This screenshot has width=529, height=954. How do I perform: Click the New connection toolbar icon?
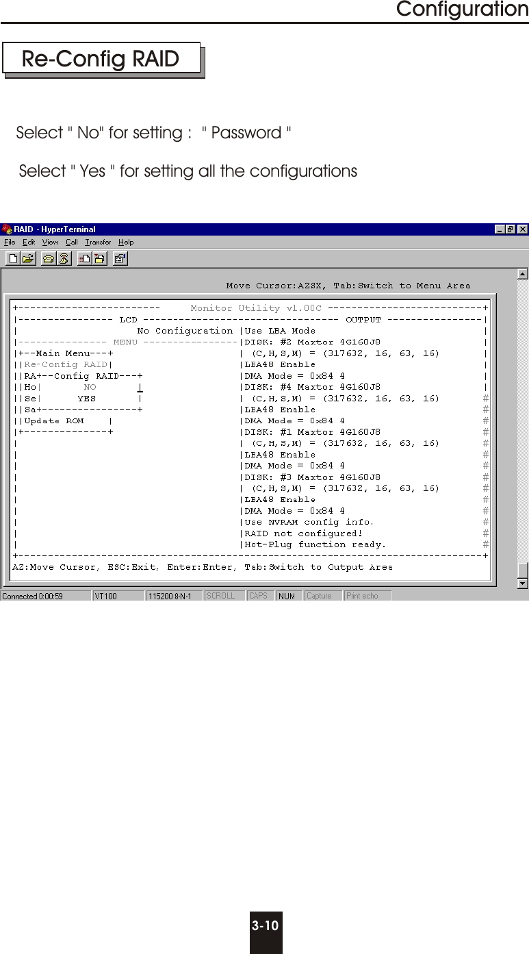(13, 258)
